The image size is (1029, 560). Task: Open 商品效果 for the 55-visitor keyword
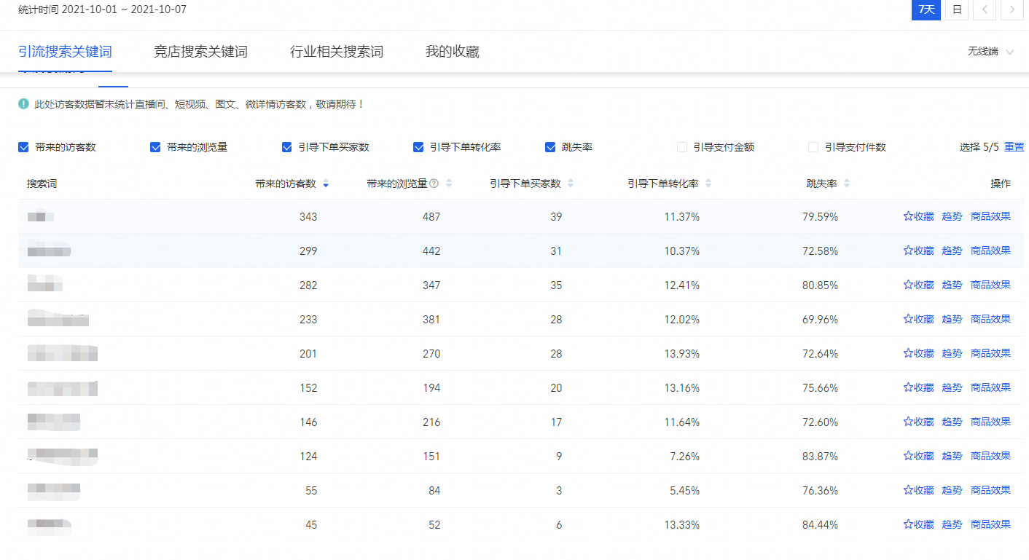pyautogui.click(x=991, y=490)
